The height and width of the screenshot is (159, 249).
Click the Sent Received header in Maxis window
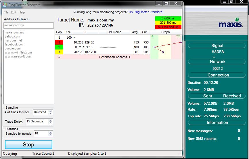click(217, 96)
